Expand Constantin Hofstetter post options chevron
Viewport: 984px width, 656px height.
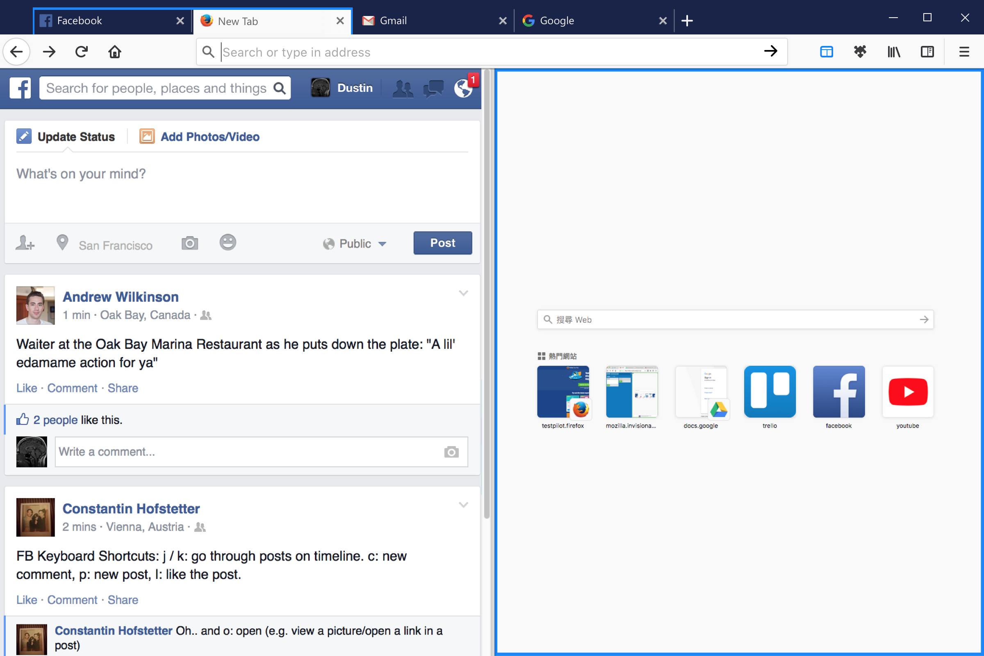(x=463, y=505)
